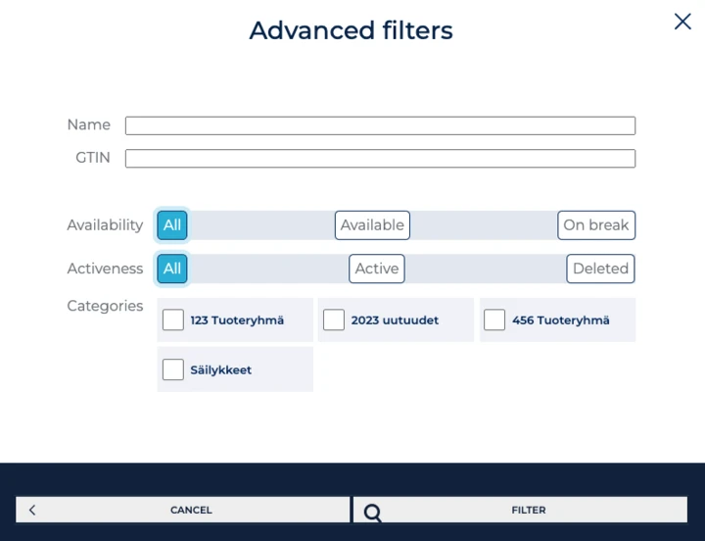
Task: Check the 456 Tuoteryhmä checkbox
Action: [494, 320]
